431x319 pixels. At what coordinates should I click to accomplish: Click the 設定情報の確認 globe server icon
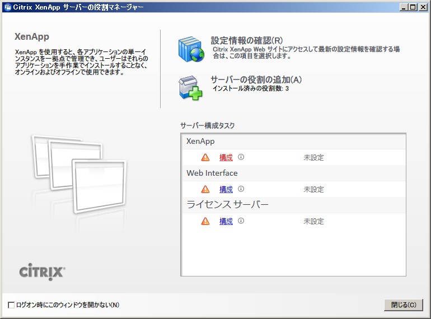[191, 49]
